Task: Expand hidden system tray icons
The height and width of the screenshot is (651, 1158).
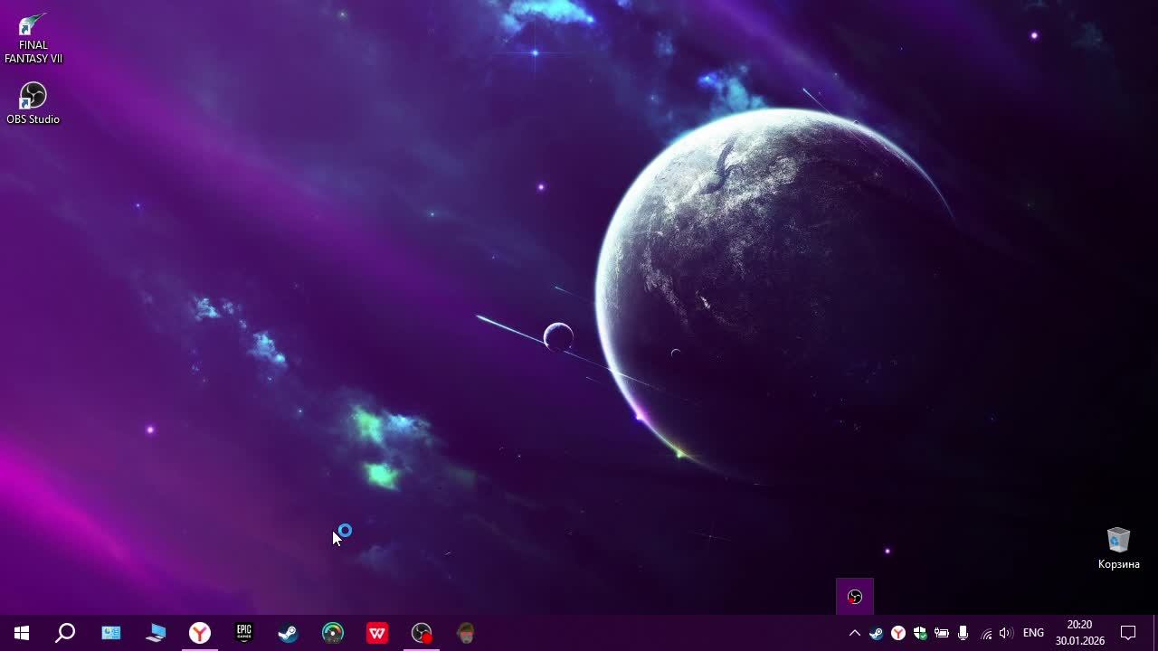Action: [854, 633]
